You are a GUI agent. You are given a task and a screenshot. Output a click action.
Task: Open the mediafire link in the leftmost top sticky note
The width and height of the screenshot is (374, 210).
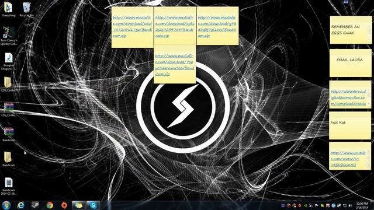pyautogui.click(x=133, y=27)
